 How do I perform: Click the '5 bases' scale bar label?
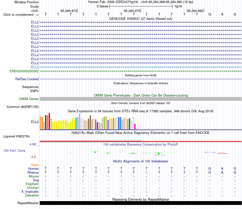pos(102,6)
